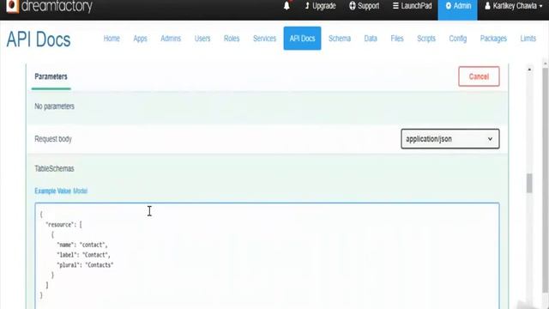This screenshot has height=309, width=549.
Task: Click the "No parameters" text
Action: tap(54, 106)
